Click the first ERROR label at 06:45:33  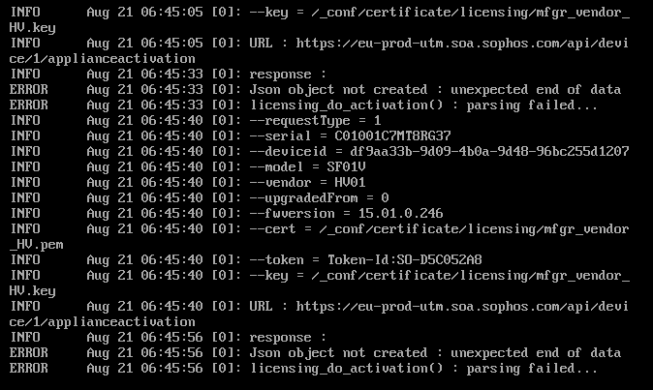coord(29,89)
